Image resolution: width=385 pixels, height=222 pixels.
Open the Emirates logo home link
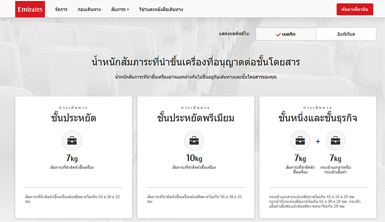30,9
